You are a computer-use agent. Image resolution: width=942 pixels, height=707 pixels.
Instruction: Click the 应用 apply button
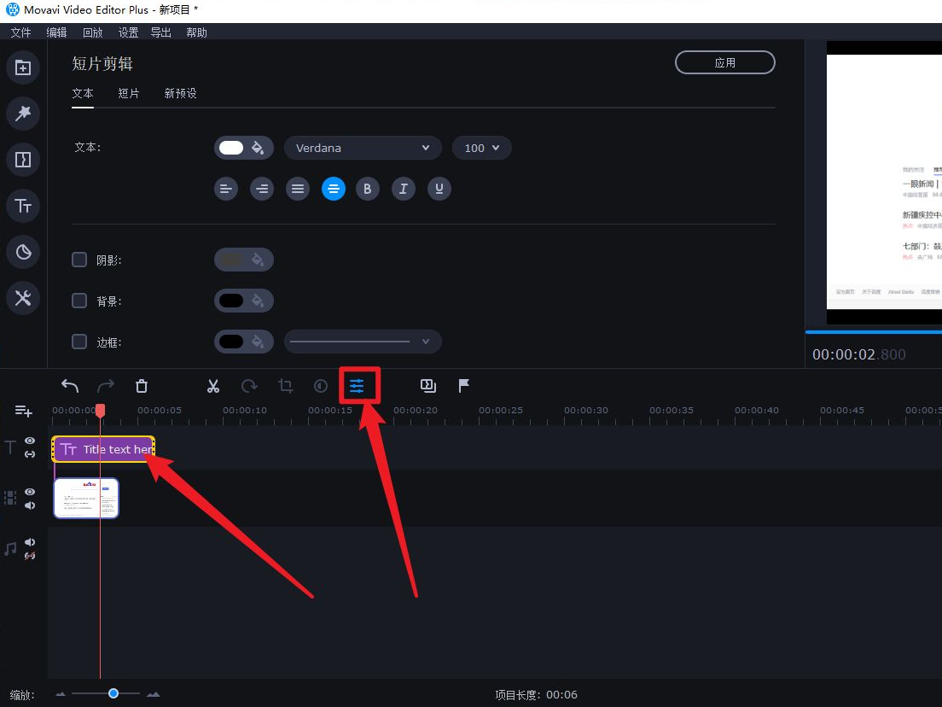pos(725,62)
